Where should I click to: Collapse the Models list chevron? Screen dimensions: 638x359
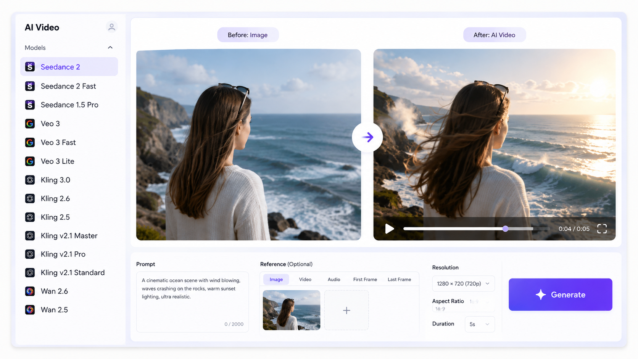point(110,48)
